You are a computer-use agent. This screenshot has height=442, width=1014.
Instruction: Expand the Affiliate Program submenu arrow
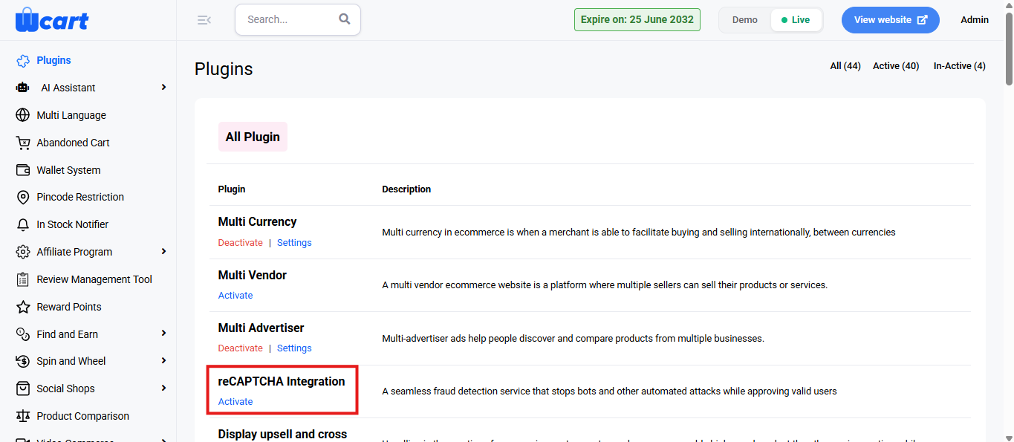pos(163,252)
